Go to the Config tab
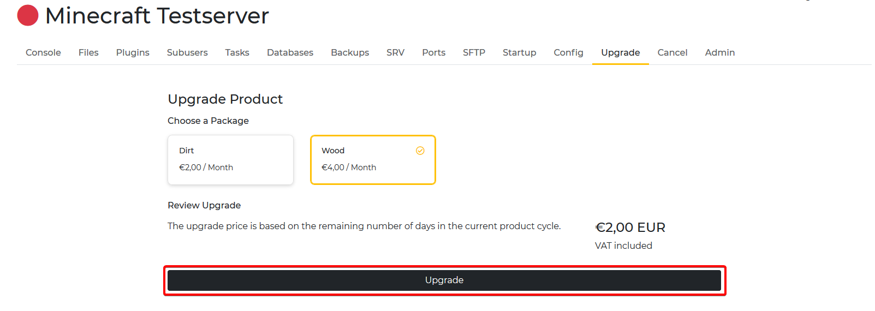The height and width of the screenshot is (311, 875). (568, 52)
